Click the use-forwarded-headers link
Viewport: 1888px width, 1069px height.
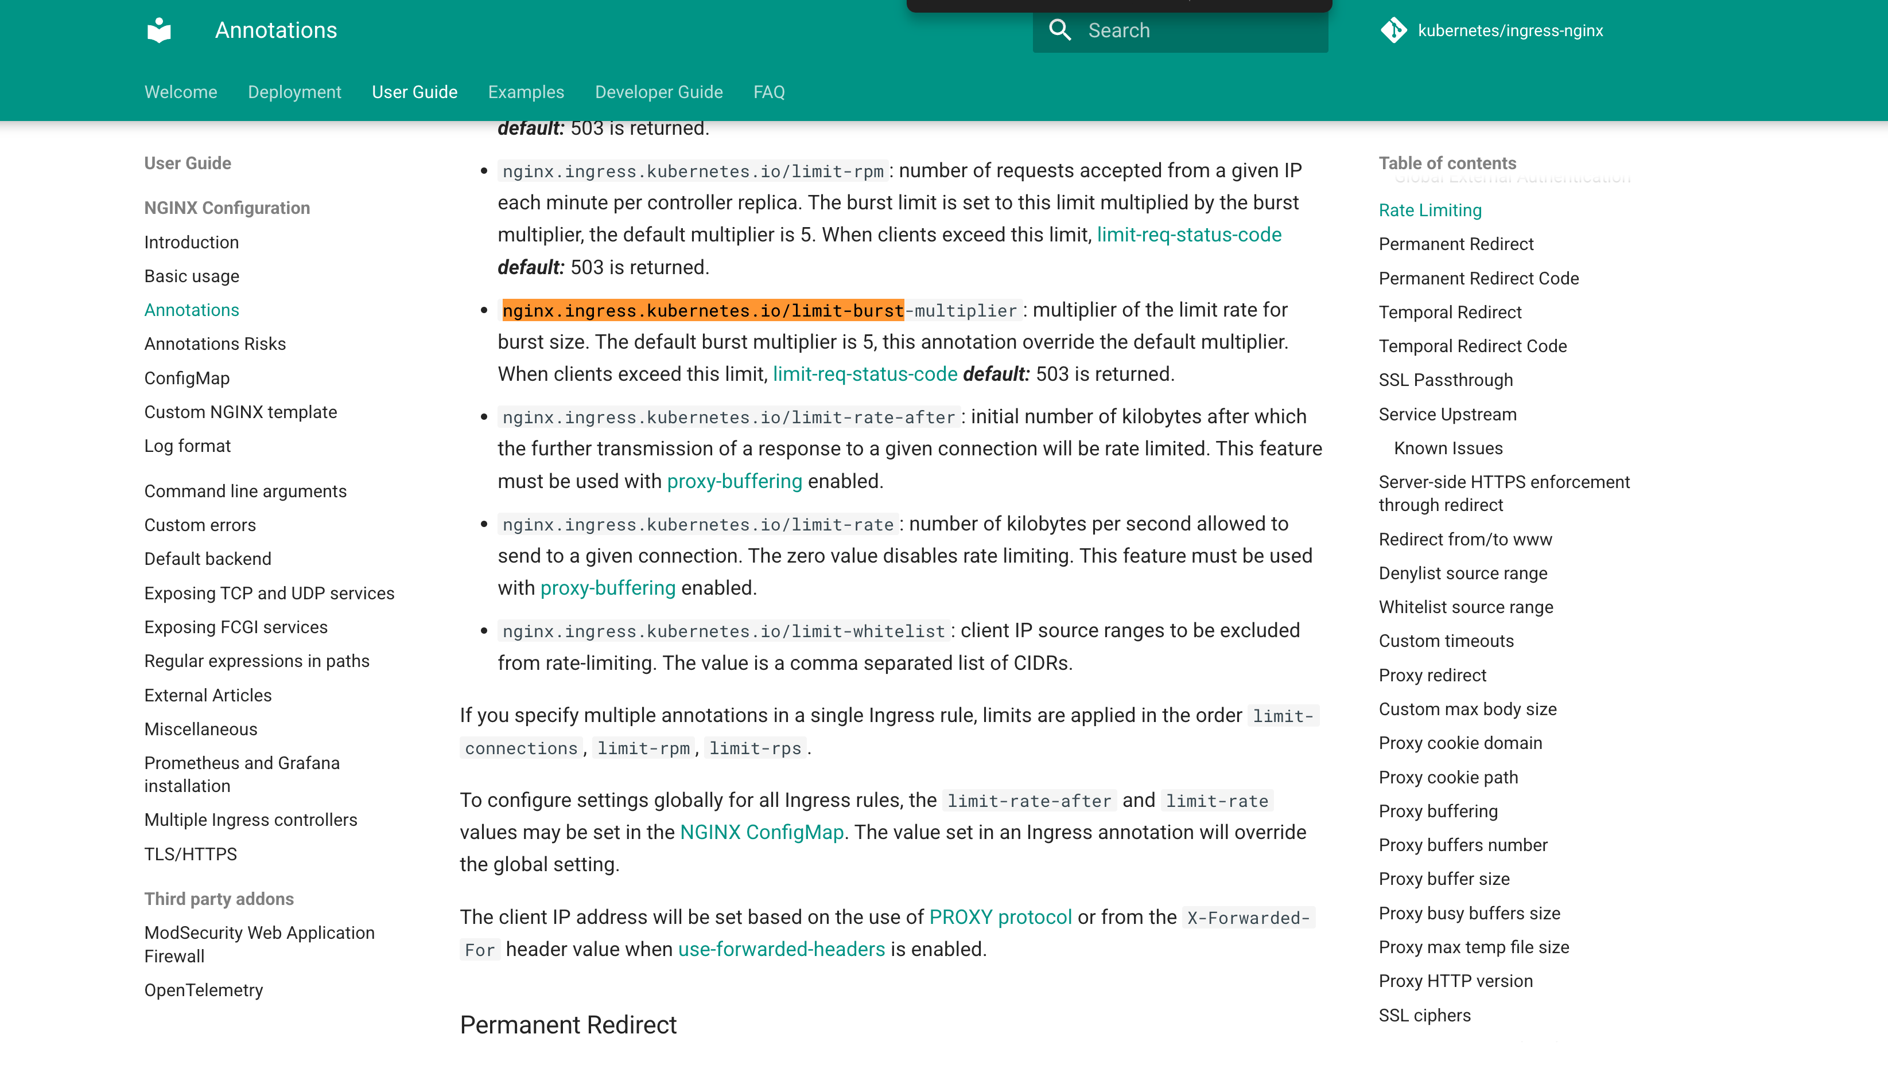(781, 949)
